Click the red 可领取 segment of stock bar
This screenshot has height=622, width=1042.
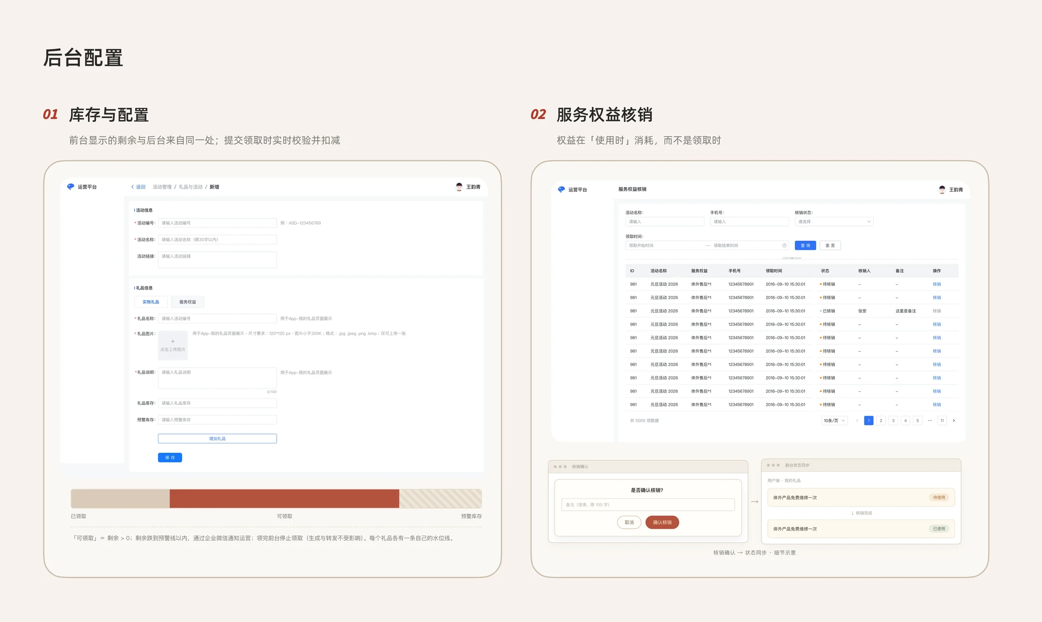[x=284, y=498]
